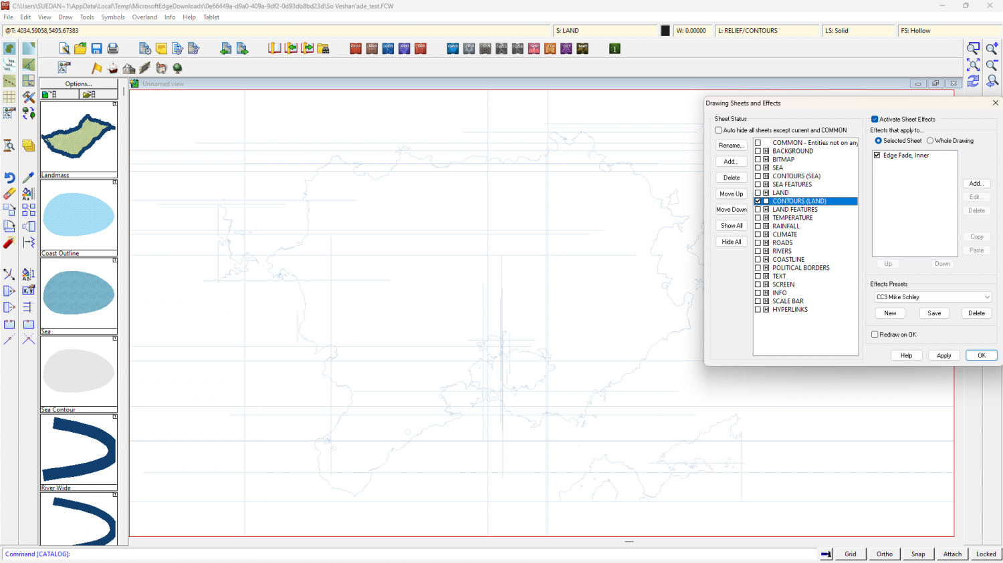Click the blue Undo arrow icon
Image resolution: width=1003 pixels, height=563 pixels.
coord(9,178)
